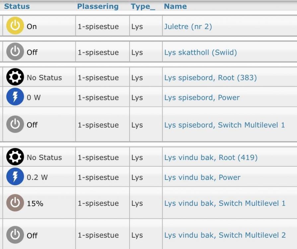Click the yellow On icon for Juletre

point(15,26)
